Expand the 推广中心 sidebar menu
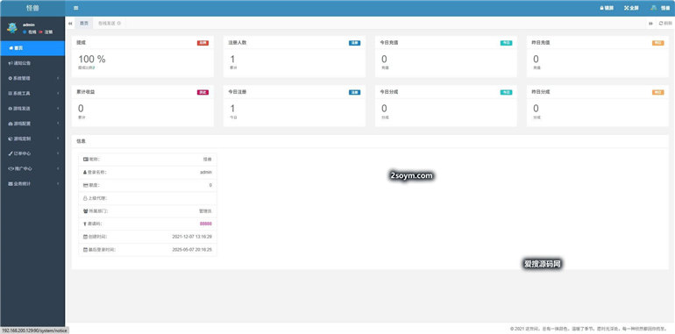 pos(32,168)
